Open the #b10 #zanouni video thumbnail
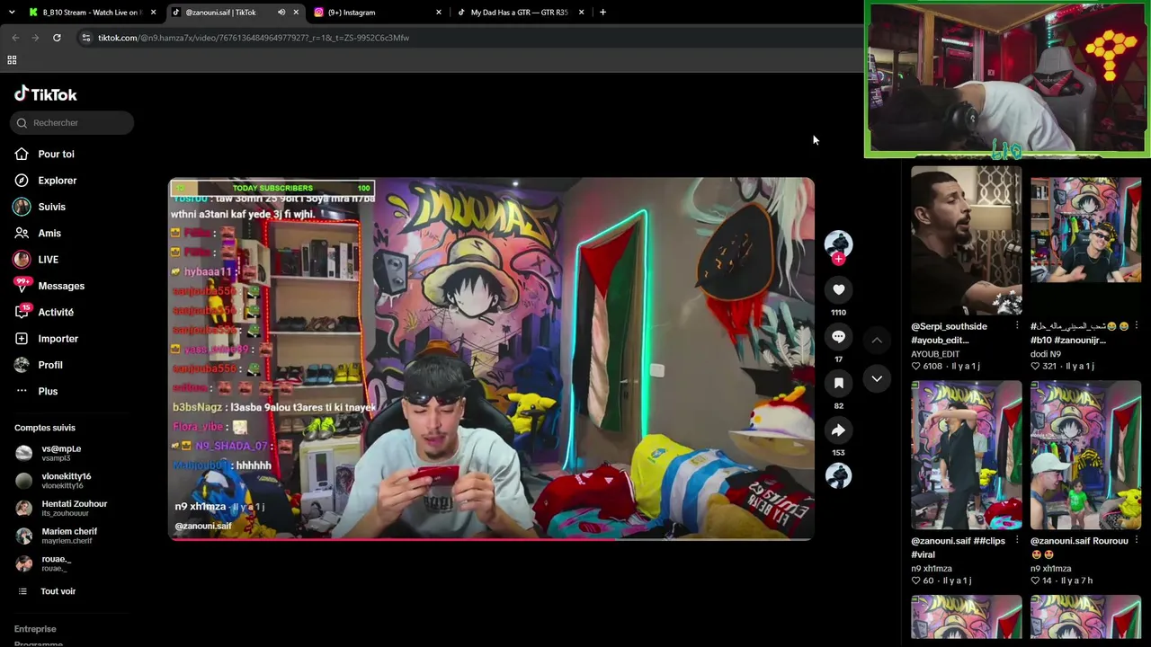1151x647 pixels. click(1086, 239)
